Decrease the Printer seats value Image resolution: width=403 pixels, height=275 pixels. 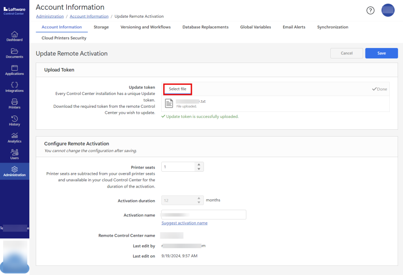pos(199,169)
